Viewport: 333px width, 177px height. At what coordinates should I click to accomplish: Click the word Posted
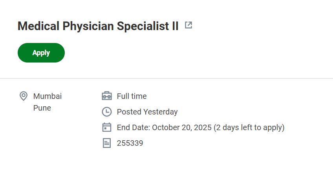(129, 112)
